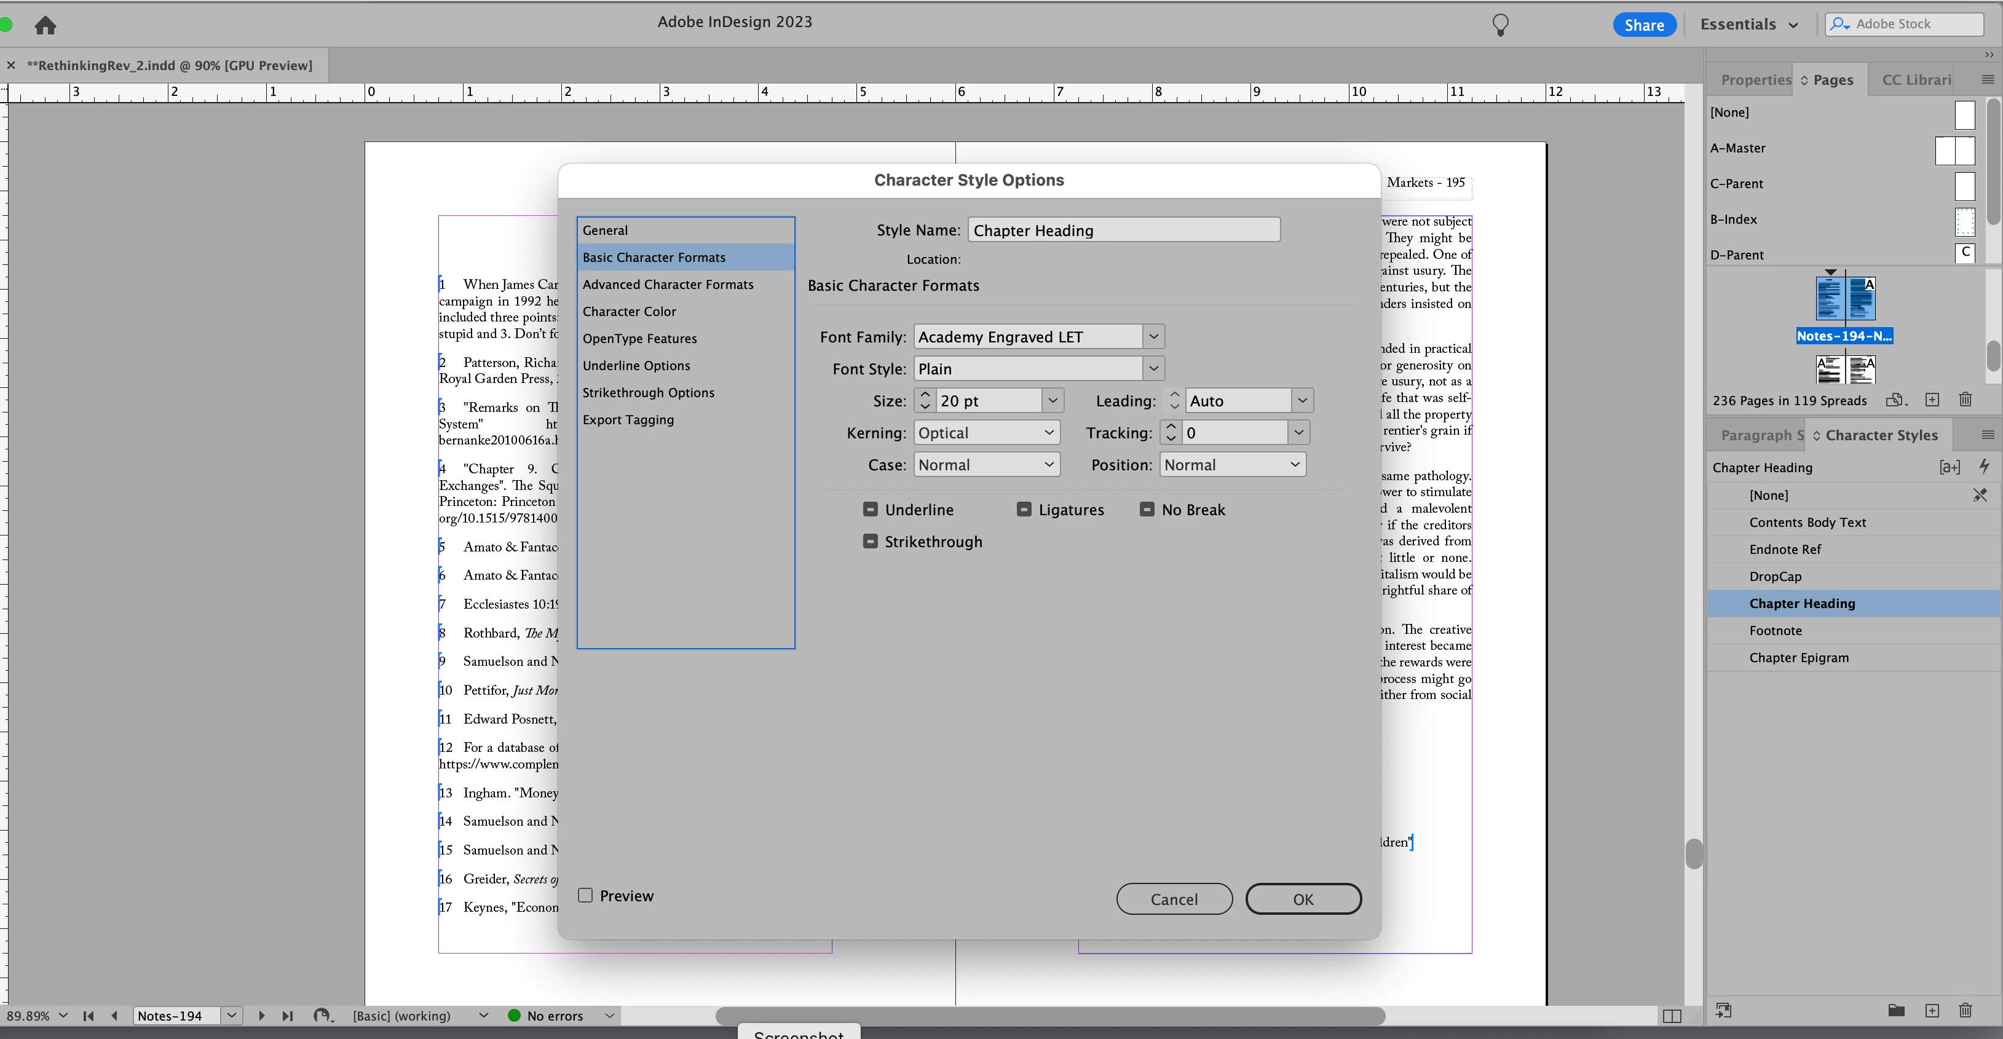Open the Font Family dropdown arrow
This screenshot has height=1039, width=2003.
point(1153,337)
